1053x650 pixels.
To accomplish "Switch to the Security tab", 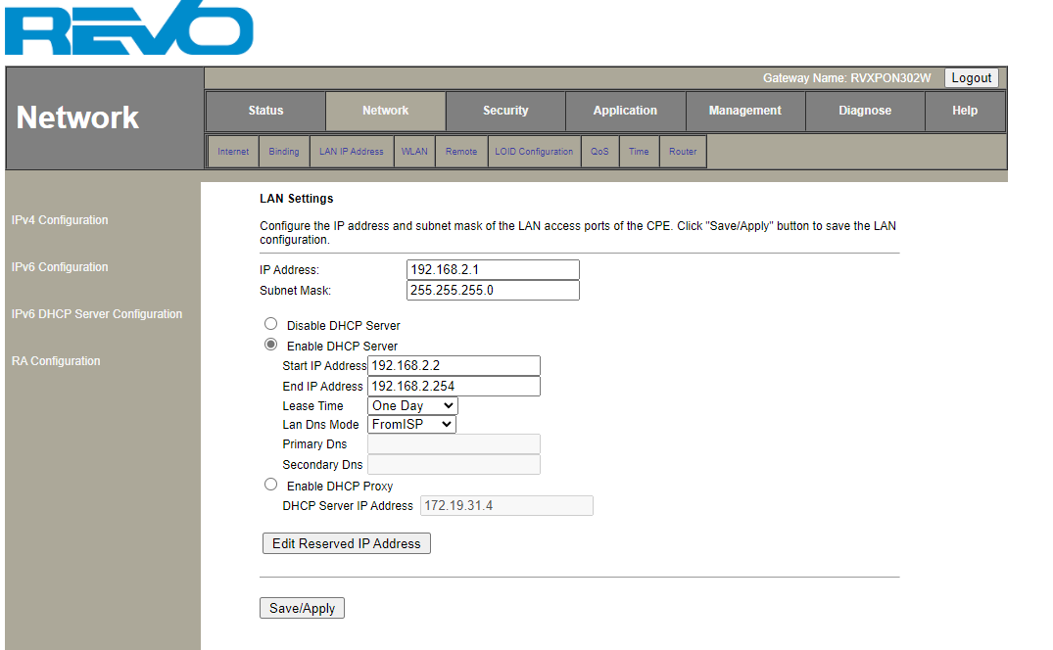I will tap(505, 111).
